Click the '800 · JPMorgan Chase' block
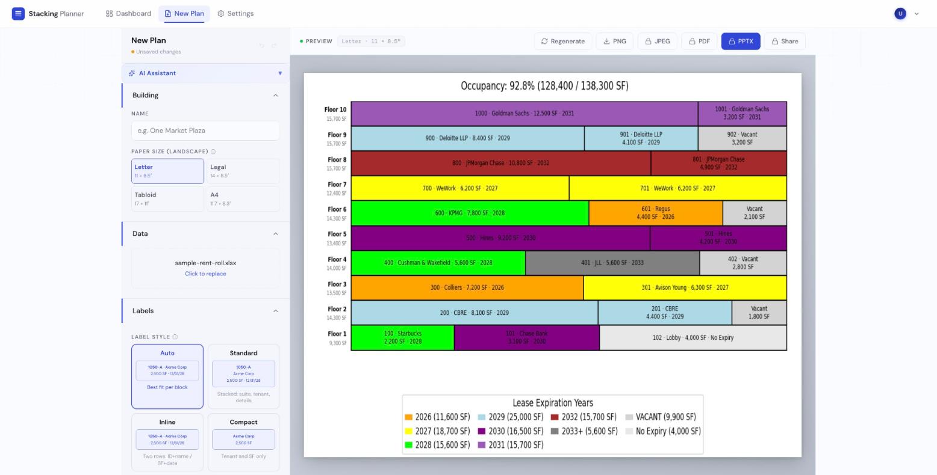937x475 pixels. pyautogui.click(x=501, y=163)
